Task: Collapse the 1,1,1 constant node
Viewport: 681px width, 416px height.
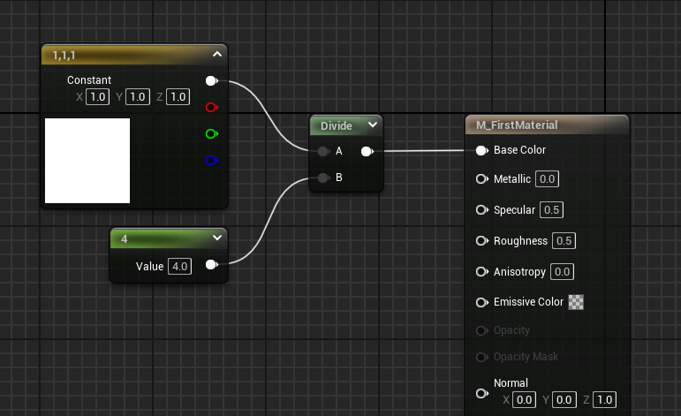Action: (217, 54)
